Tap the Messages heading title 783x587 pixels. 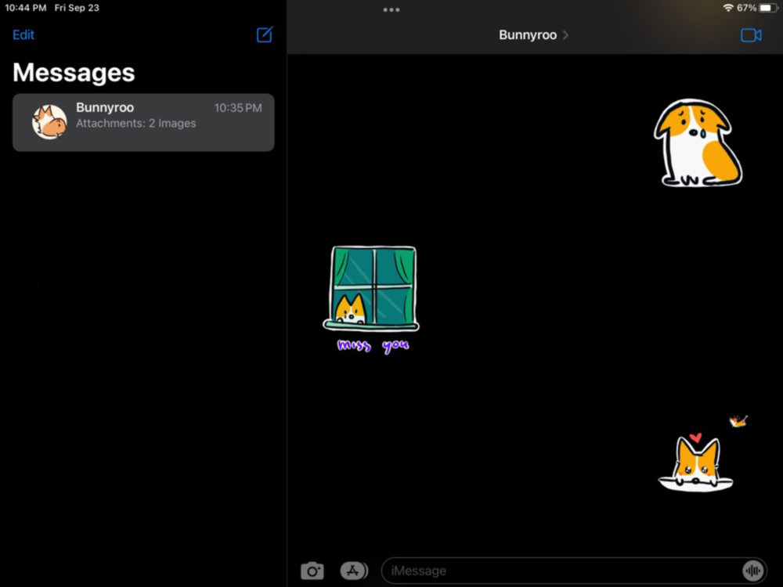(74, 73)
